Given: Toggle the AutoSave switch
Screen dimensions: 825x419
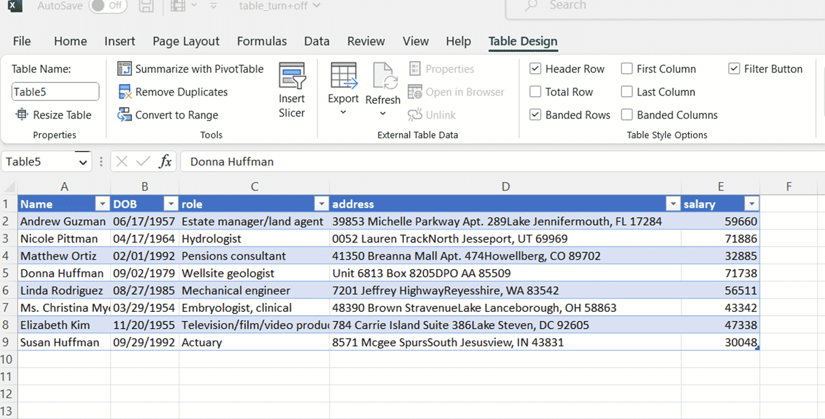Looking at the screenshot, I should tap(108, 6).
